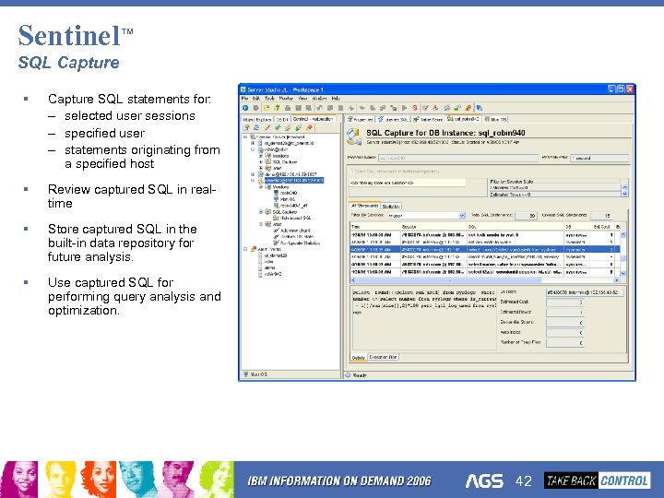Viewport: 664px width, 498px height.
Task: Click the pencil icon in the explorer toolbar
Action: point(267,127)
